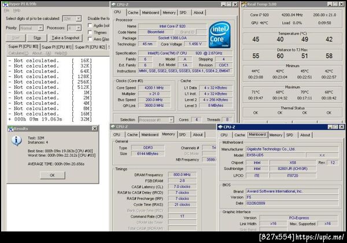The height and width of the screenshot is (243, 347).
Task: Click the Intel Core i7 920 name field
Action: coord(172,26)
